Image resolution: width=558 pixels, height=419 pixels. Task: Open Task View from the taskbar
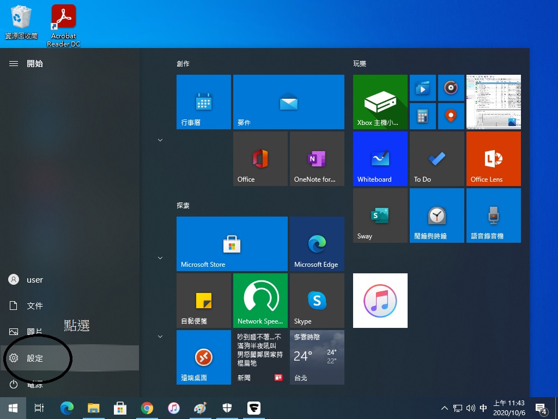click(39, 408)
